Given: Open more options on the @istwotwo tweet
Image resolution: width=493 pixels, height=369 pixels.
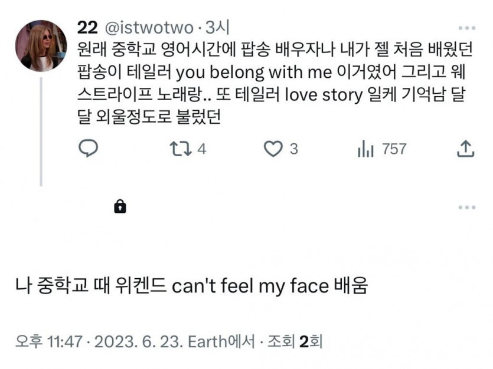Looking at the screenshot, I should click(x=466, y=27).
